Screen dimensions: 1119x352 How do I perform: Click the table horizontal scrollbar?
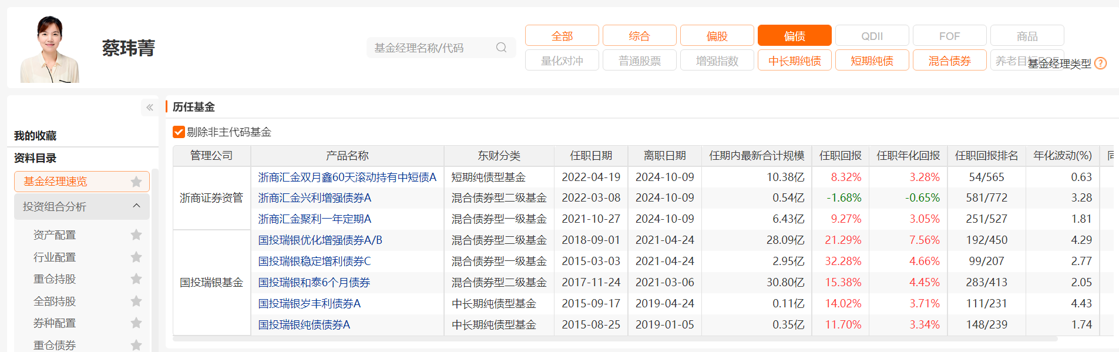pyautogui.click(x=615, y=339)
